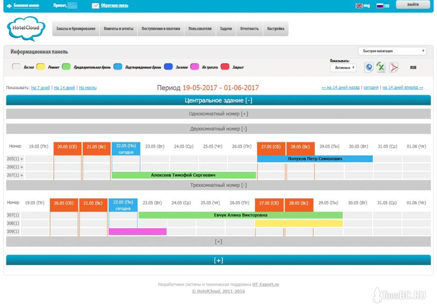Switch language via the English flag
Image resolution: width=437 pixels, height=304 pixels.
(359, 5)
